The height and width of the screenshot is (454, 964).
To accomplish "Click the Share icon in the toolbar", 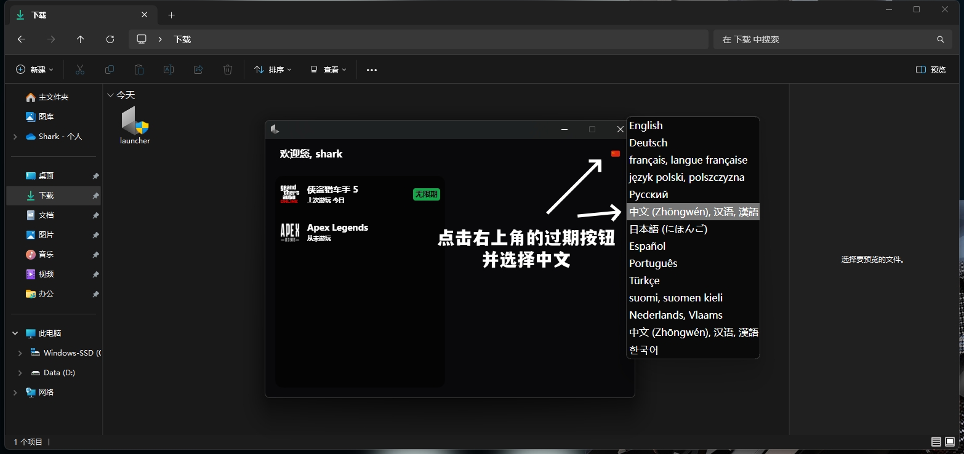I will click(198, 70).
